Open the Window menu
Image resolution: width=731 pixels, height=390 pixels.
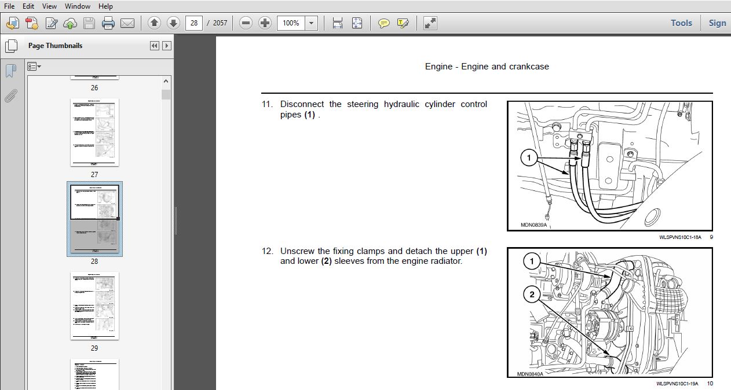(78, 6)
